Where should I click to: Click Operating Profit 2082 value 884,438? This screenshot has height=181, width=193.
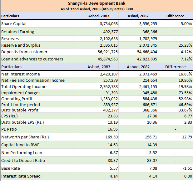coord(150,99)
